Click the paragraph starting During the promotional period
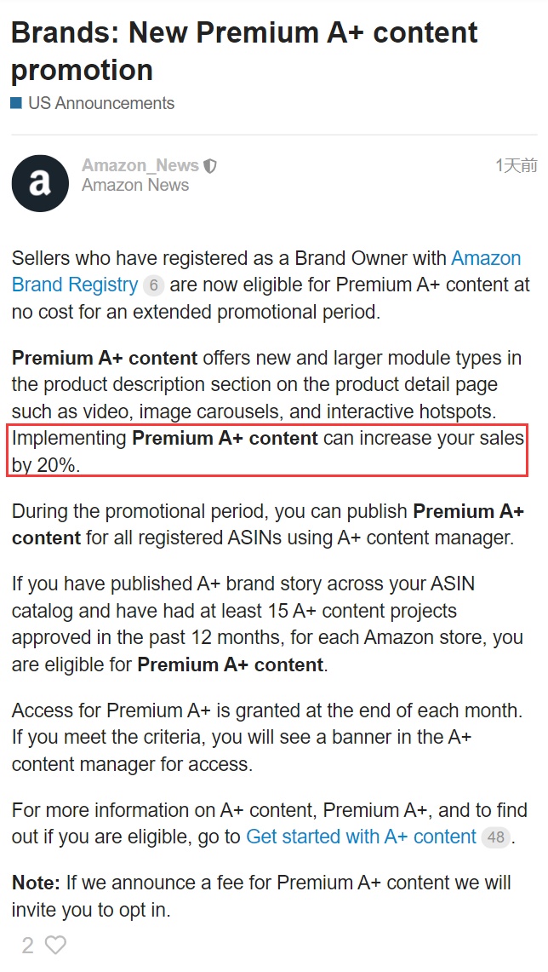Screen dimensions: 548x972 pyautogui.click(x=267, y=525)
